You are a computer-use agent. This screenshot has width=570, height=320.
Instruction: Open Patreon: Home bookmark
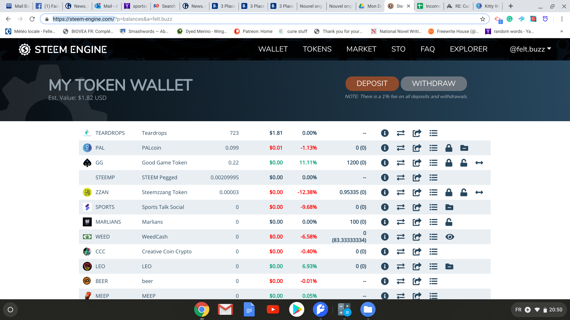tap(253, 31)
